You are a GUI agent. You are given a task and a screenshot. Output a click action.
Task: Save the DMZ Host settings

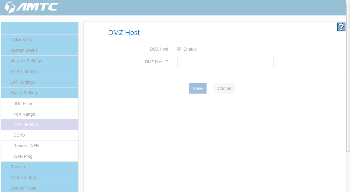(198, 88)
